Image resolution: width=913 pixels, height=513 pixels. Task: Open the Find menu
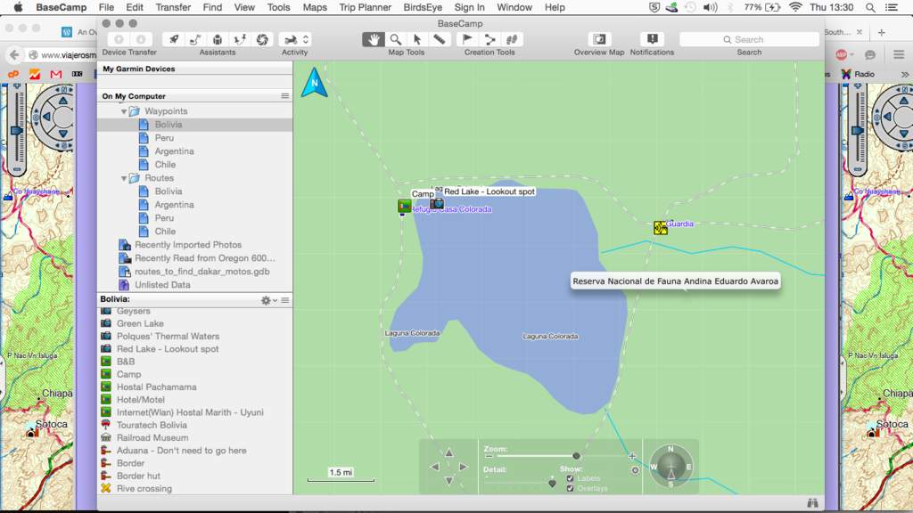(212, 7)
